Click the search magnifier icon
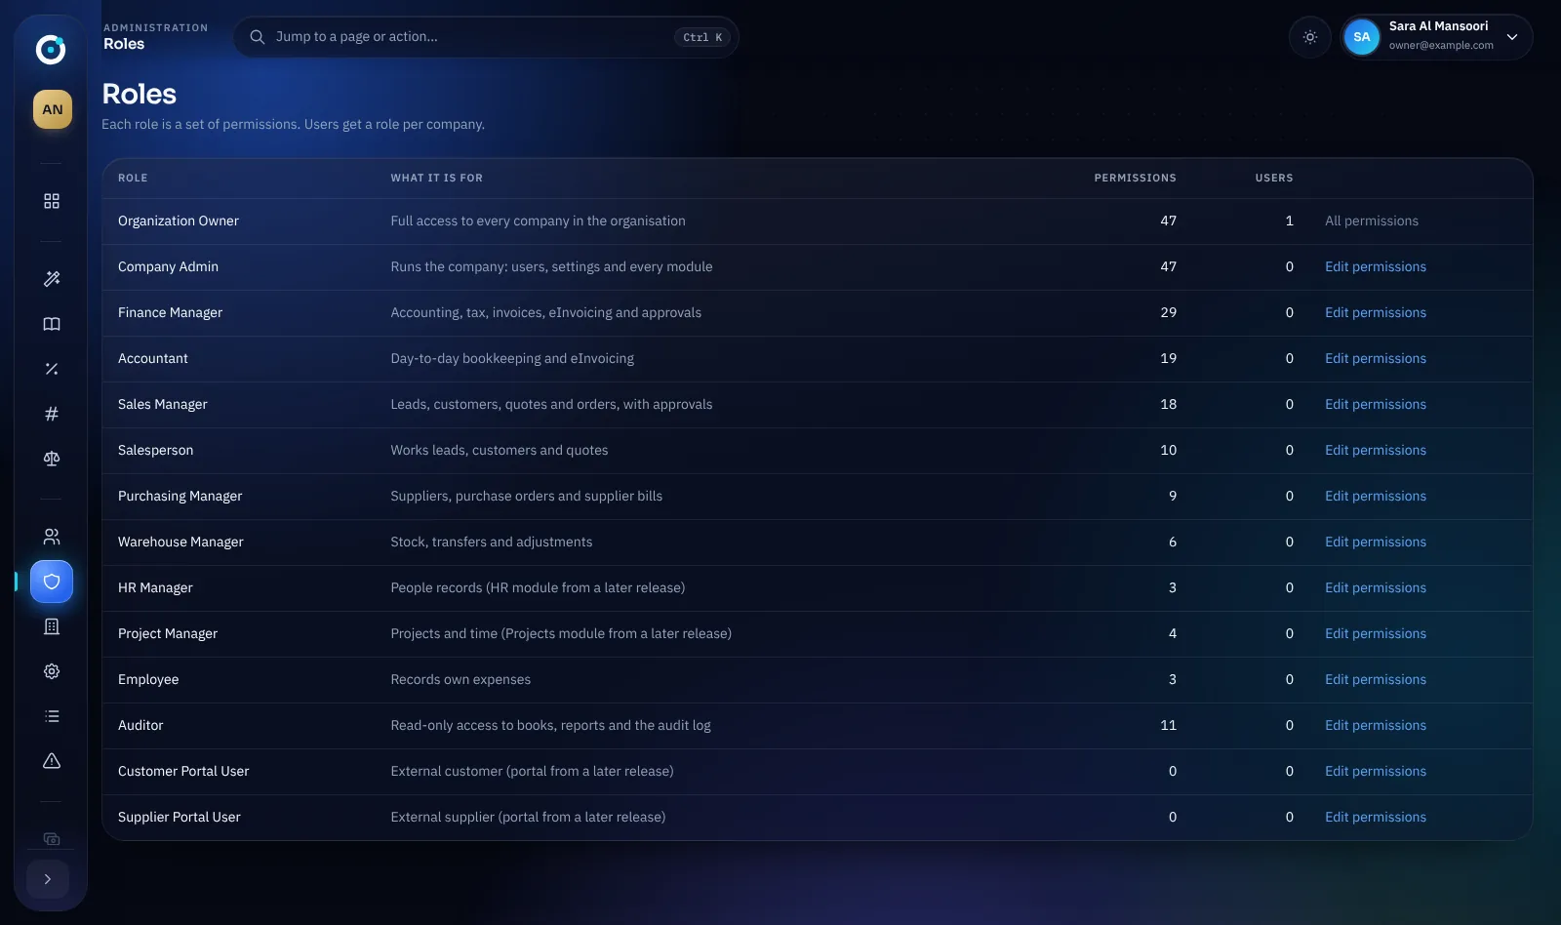1561x925 pixels. coord(258,37)
